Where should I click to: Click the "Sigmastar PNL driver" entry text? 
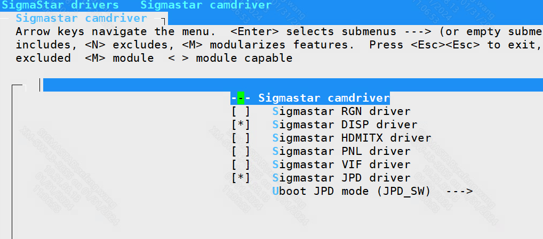(341, 152)
